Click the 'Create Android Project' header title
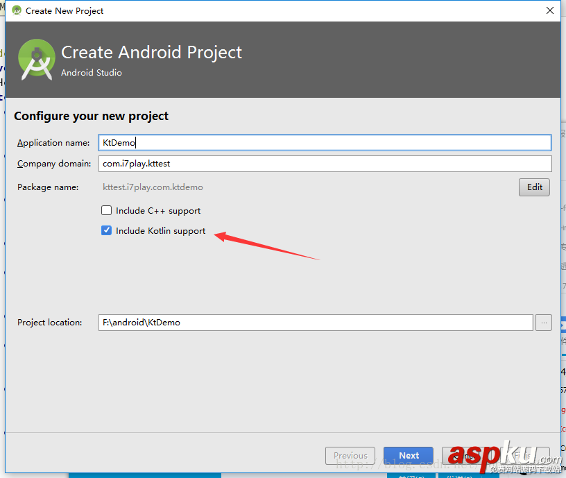566x478 pixels. click(152, 52)
